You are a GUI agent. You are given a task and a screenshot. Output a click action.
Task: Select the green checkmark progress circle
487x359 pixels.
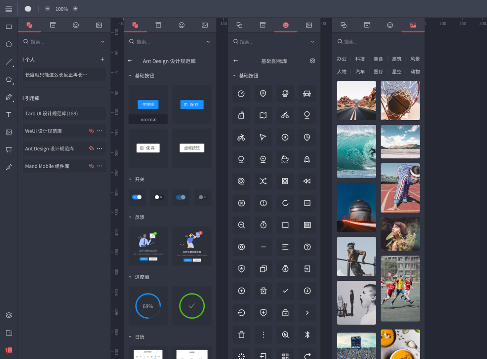click(192, 306)
